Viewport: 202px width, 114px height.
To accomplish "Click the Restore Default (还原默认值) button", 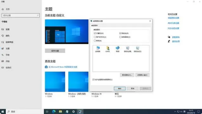I will tap(142, 75).
